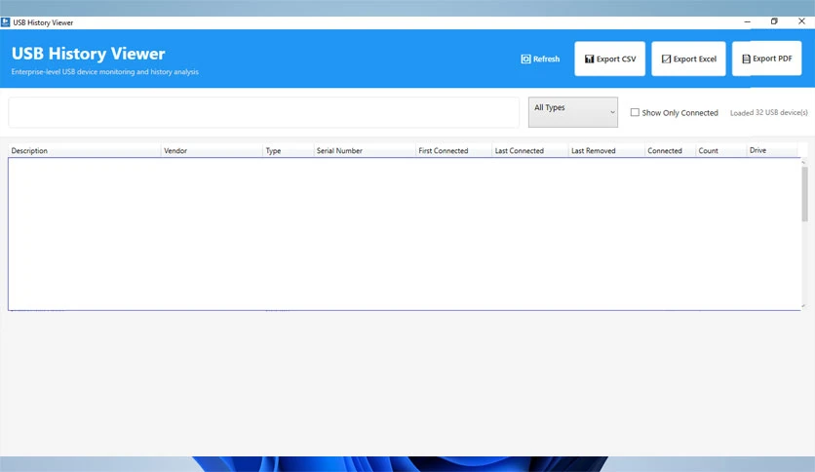
Task: Click the USB History Viewer title bar icon
Action: [5, 22]
